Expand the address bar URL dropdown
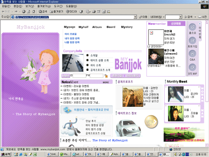The width and height of the screenshot is (209, 157). click(x=135, y=17)
